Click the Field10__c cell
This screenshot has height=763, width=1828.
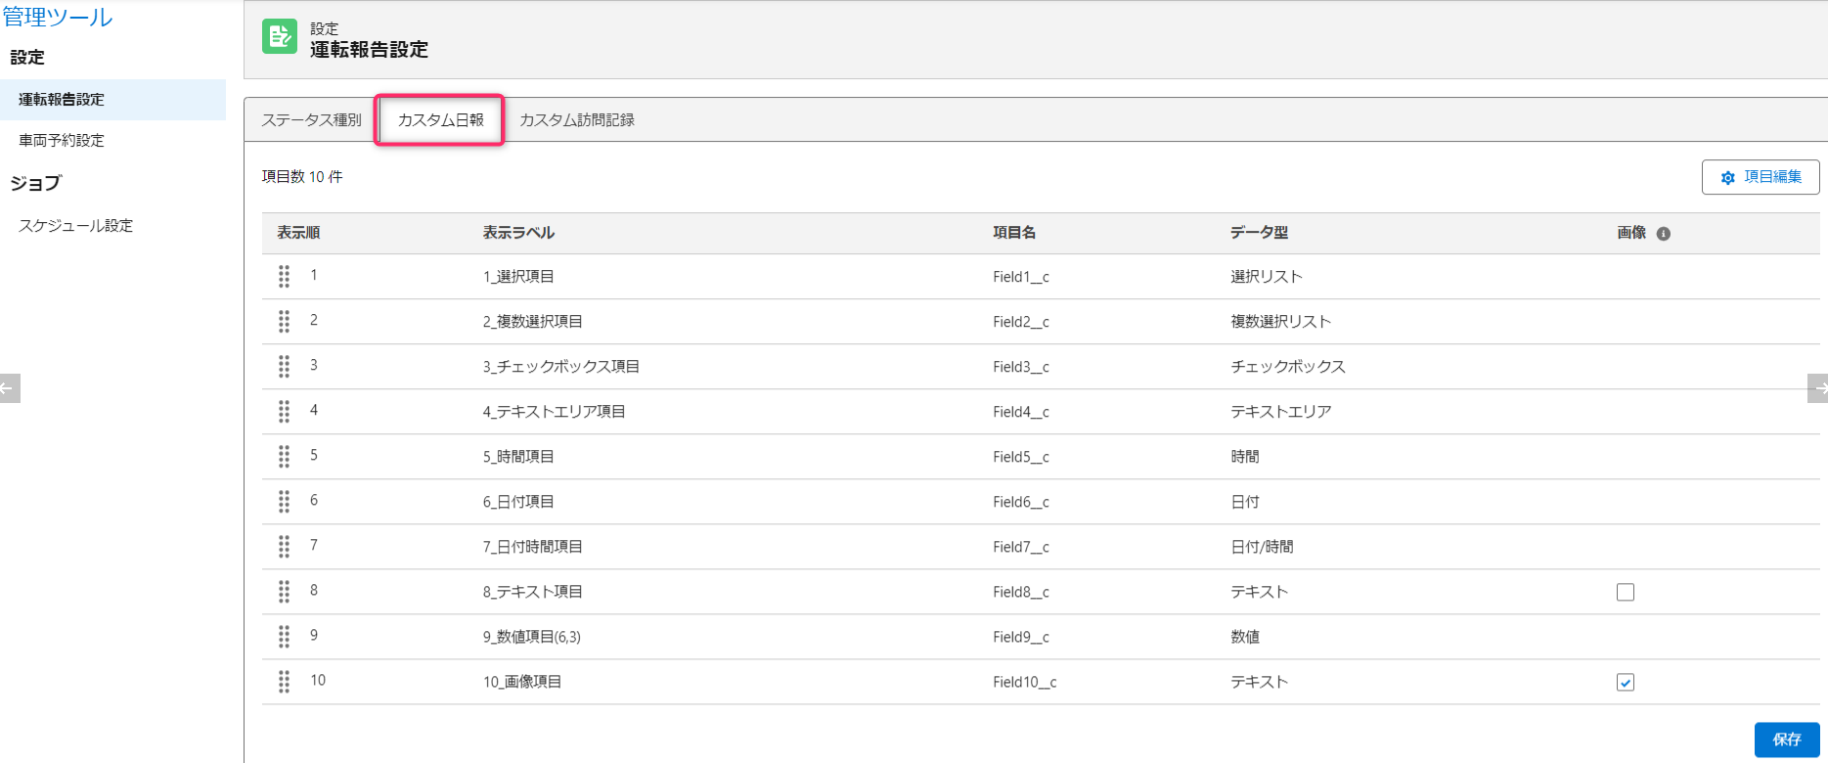pos(1025,682)
